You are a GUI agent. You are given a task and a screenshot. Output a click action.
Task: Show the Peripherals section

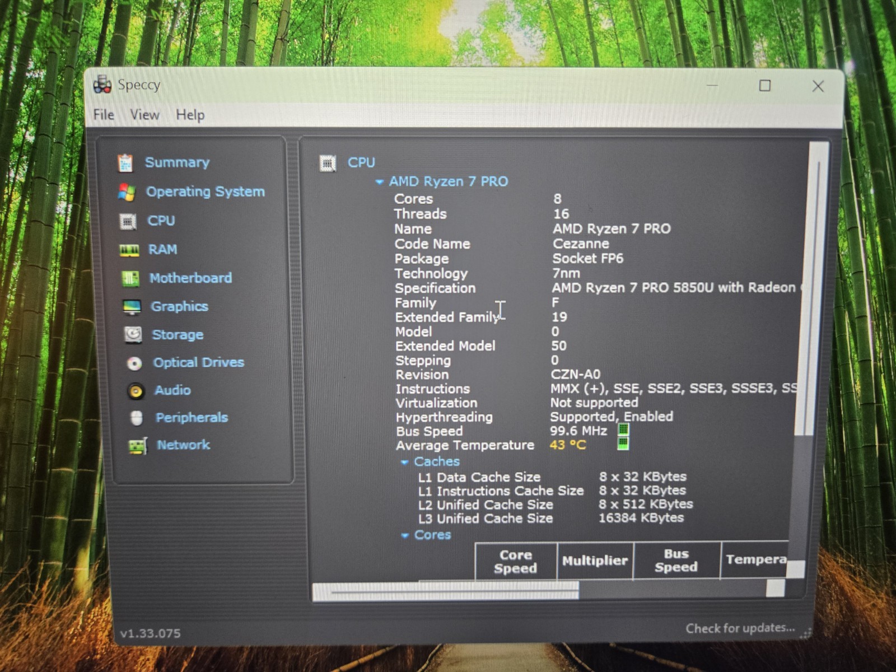(x=192, y=417)
